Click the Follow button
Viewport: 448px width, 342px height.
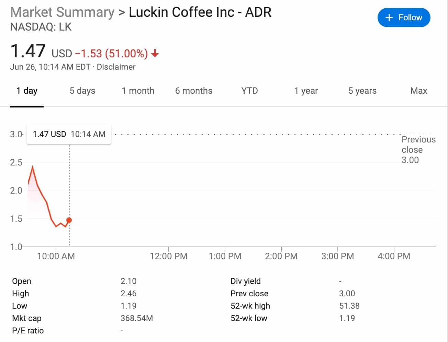point(404,17)
